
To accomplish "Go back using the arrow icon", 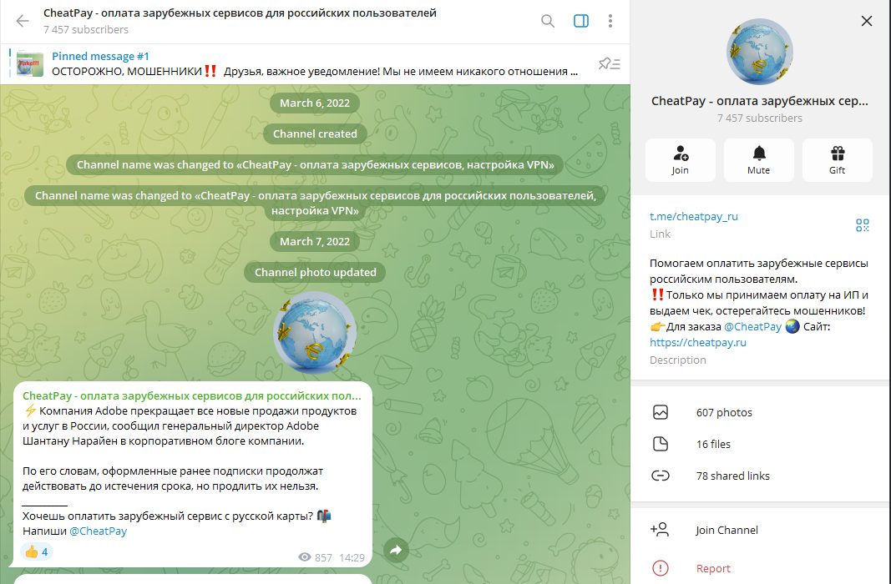I will [23, 21].
